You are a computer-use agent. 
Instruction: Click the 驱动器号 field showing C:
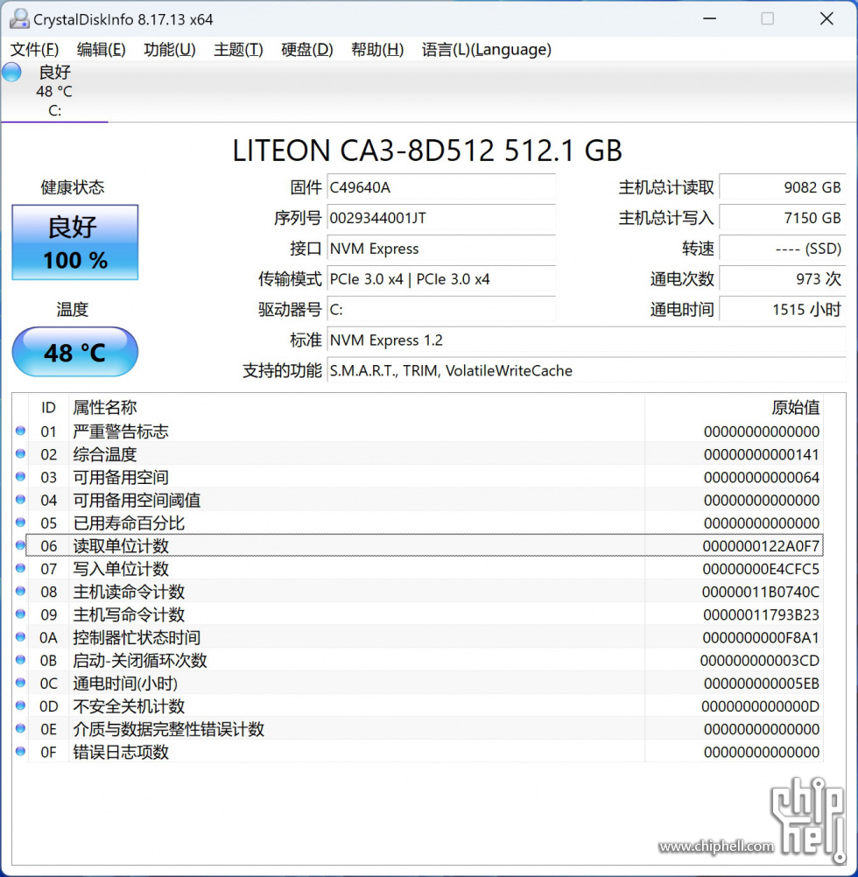(441, 309)
